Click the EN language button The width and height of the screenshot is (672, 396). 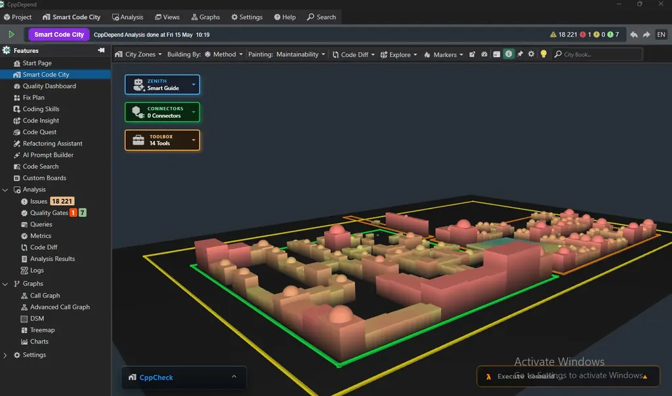pos(661,35)
